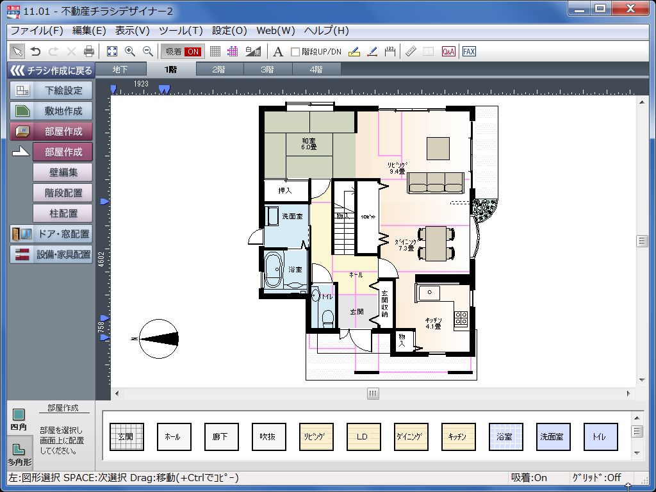Click the zoom out magnifier icon
Screen dimensions: 656x492
148,51
